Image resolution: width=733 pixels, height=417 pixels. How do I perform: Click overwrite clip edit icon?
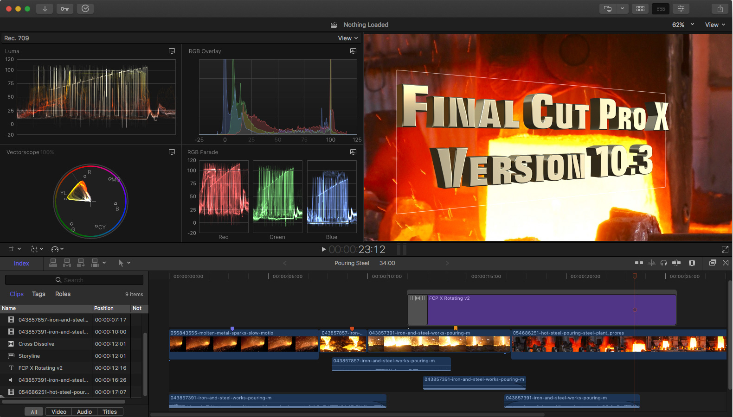(95, 263)
